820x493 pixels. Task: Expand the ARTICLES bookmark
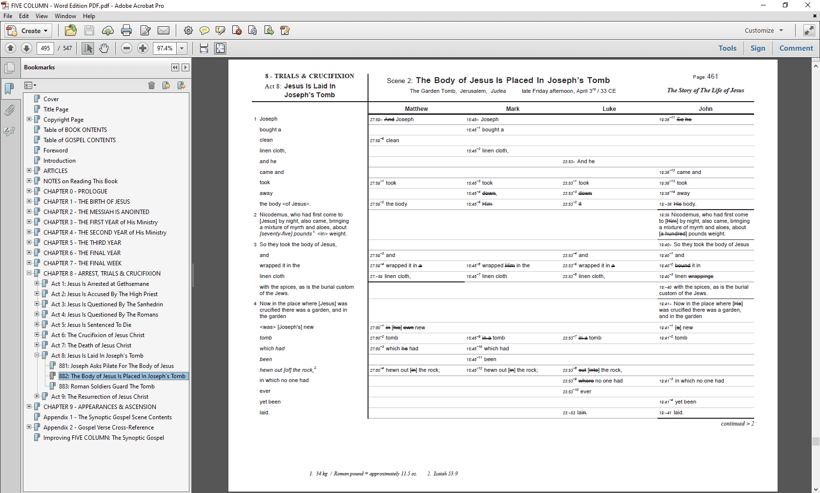click(x=29, y=171)
